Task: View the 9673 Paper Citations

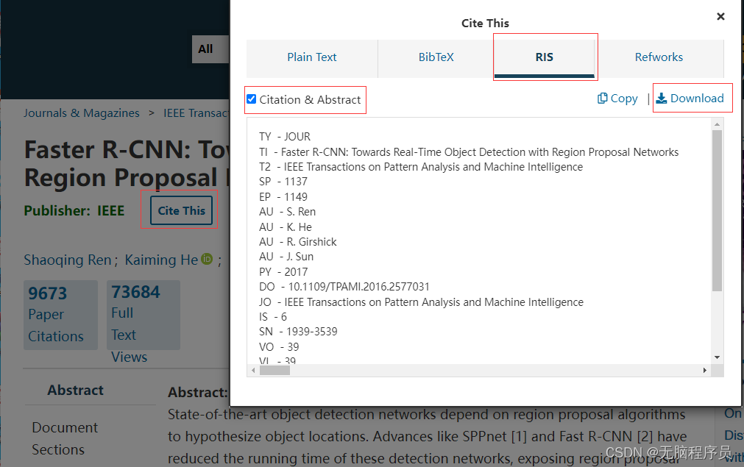Action: (61, 315)
